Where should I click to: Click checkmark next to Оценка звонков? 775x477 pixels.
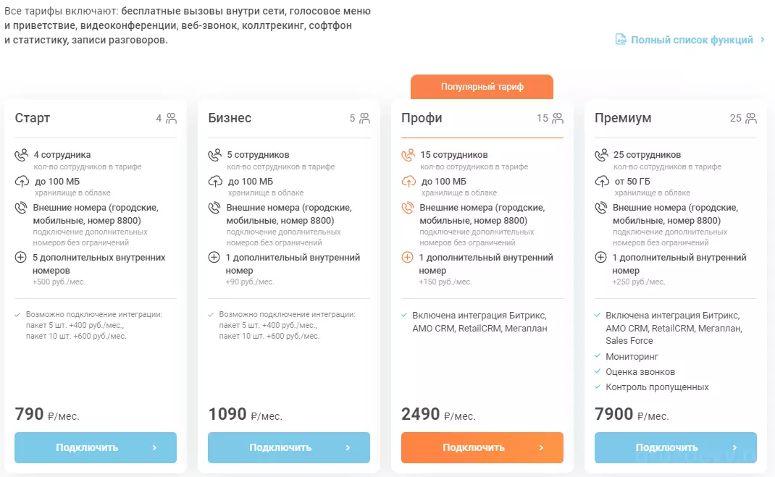(598, 371)
